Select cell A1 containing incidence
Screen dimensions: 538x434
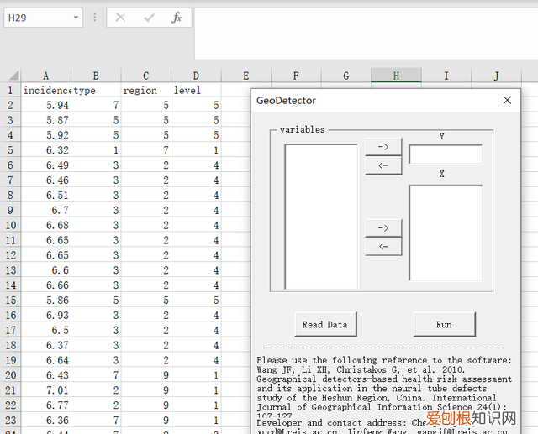click(45, 90)
